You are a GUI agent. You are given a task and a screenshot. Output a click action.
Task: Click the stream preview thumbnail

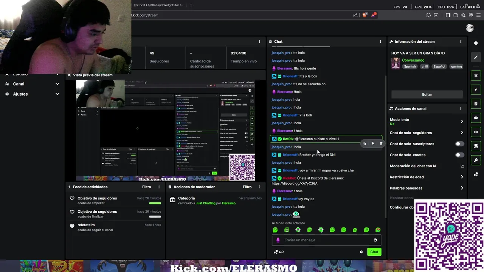pyautogui.click(x=166, y=131)
